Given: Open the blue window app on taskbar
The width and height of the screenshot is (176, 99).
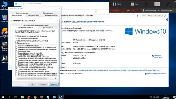Looking at the screenshot, I should pos(54,97).
